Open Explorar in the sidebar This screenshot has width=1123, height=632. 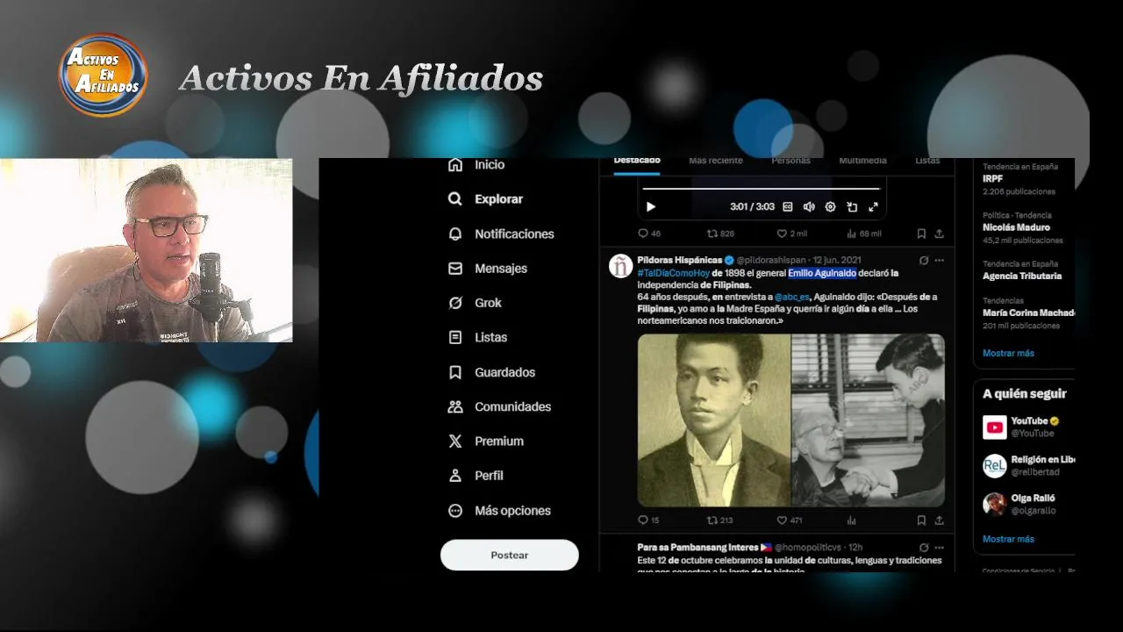[485, 199]
